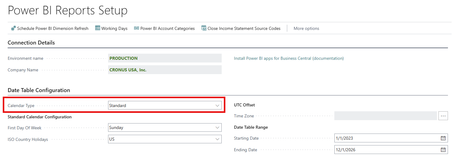Click the First Day Of Week label
The image size is (455, 161).
(24, 128)
